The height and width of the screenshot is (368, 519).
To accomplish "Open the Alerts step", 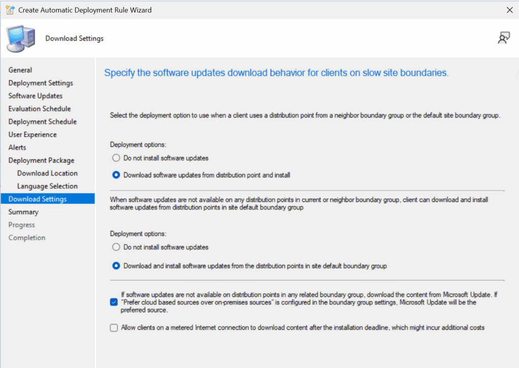I will [x=17, y=147].
